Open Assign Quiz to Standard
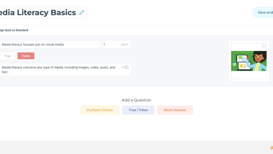The height and width of the screenshot is (154, 273). (14, 30)
